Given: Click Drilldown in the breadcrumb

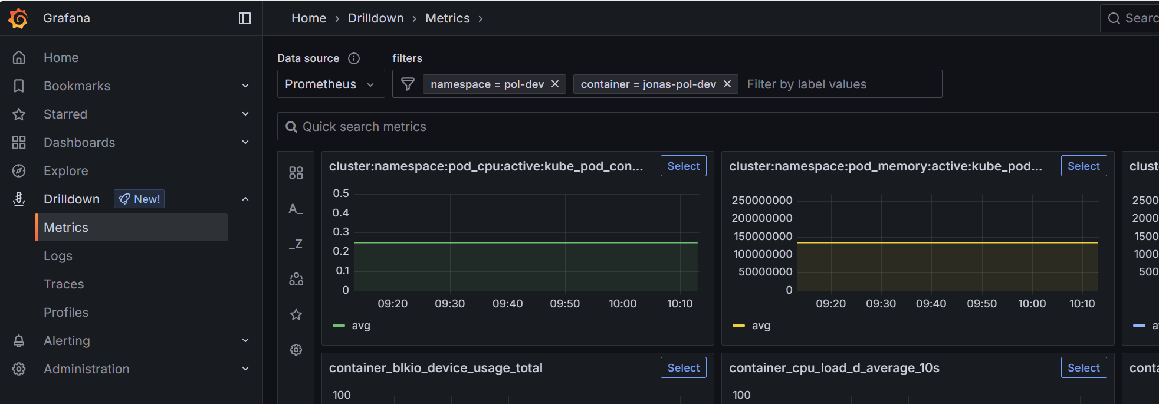Looking at the screenshot, I should coord(376,18).
